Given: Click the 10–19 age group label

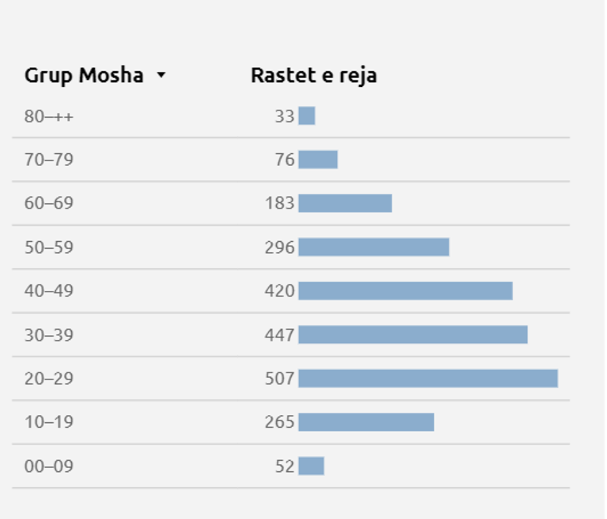Looking at the screenshot, I should click(x=49, y=422).
